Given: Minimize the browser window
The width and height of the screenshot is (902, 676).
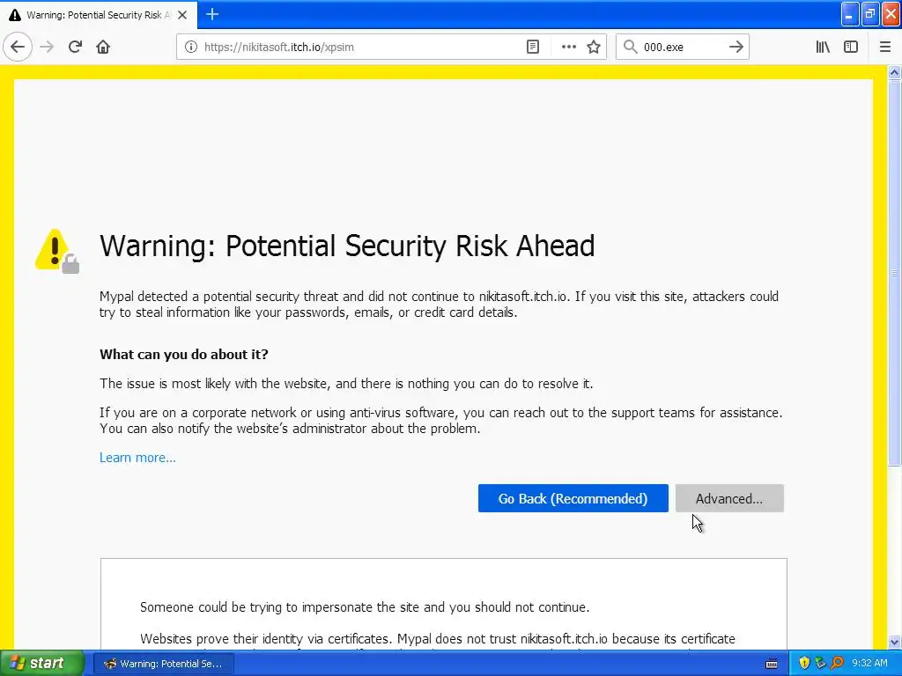Looking at the screenshot, I should [x=850, y=14].
